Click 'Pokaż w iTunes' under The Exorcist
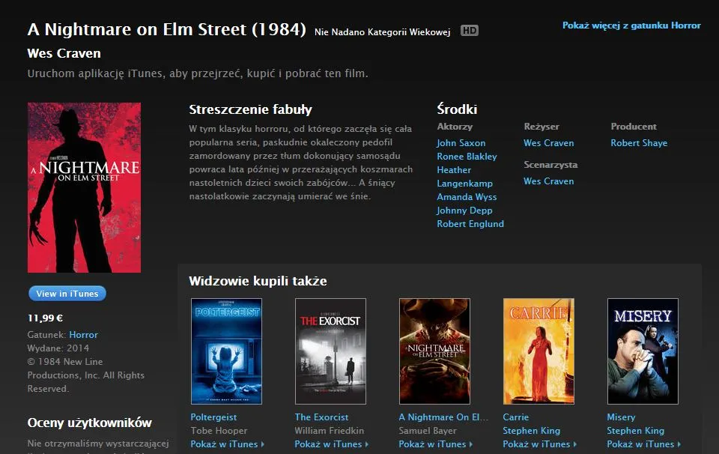 point(332,444)
